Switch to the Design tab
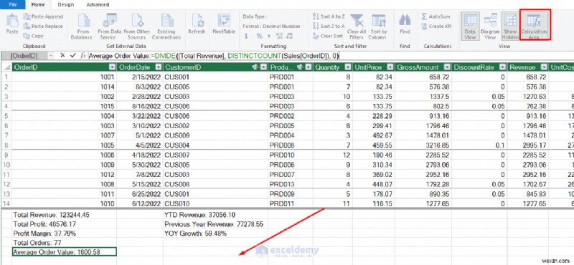The height and width of the screenshot is (265, 574). pos(66,5)
